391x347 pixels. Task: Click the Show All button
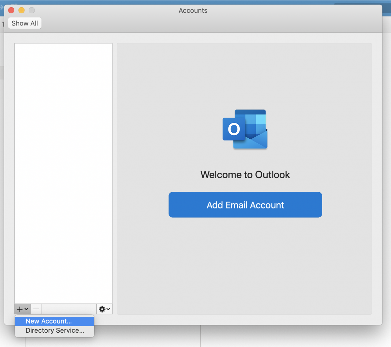(25, 23)
